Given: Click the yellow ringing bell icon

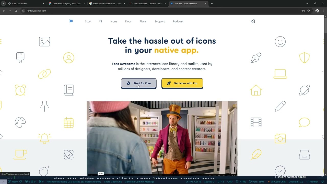Looking at the screenshot, I should pos(44,139).
